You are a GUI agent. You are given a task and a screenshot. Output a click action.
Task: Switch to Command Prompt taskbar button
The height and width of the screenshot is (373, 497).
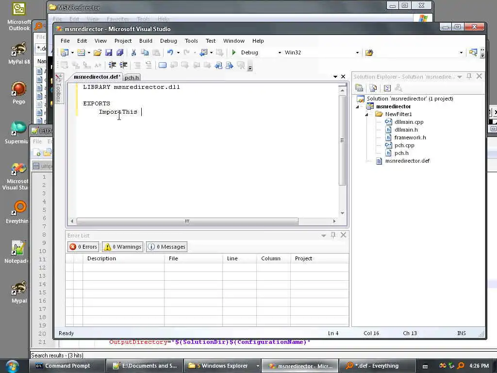tap(66, 366)
